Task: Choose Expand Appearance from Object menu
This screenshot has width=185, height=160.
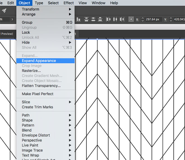Action: pyautogui.click(x=39, y=61)
